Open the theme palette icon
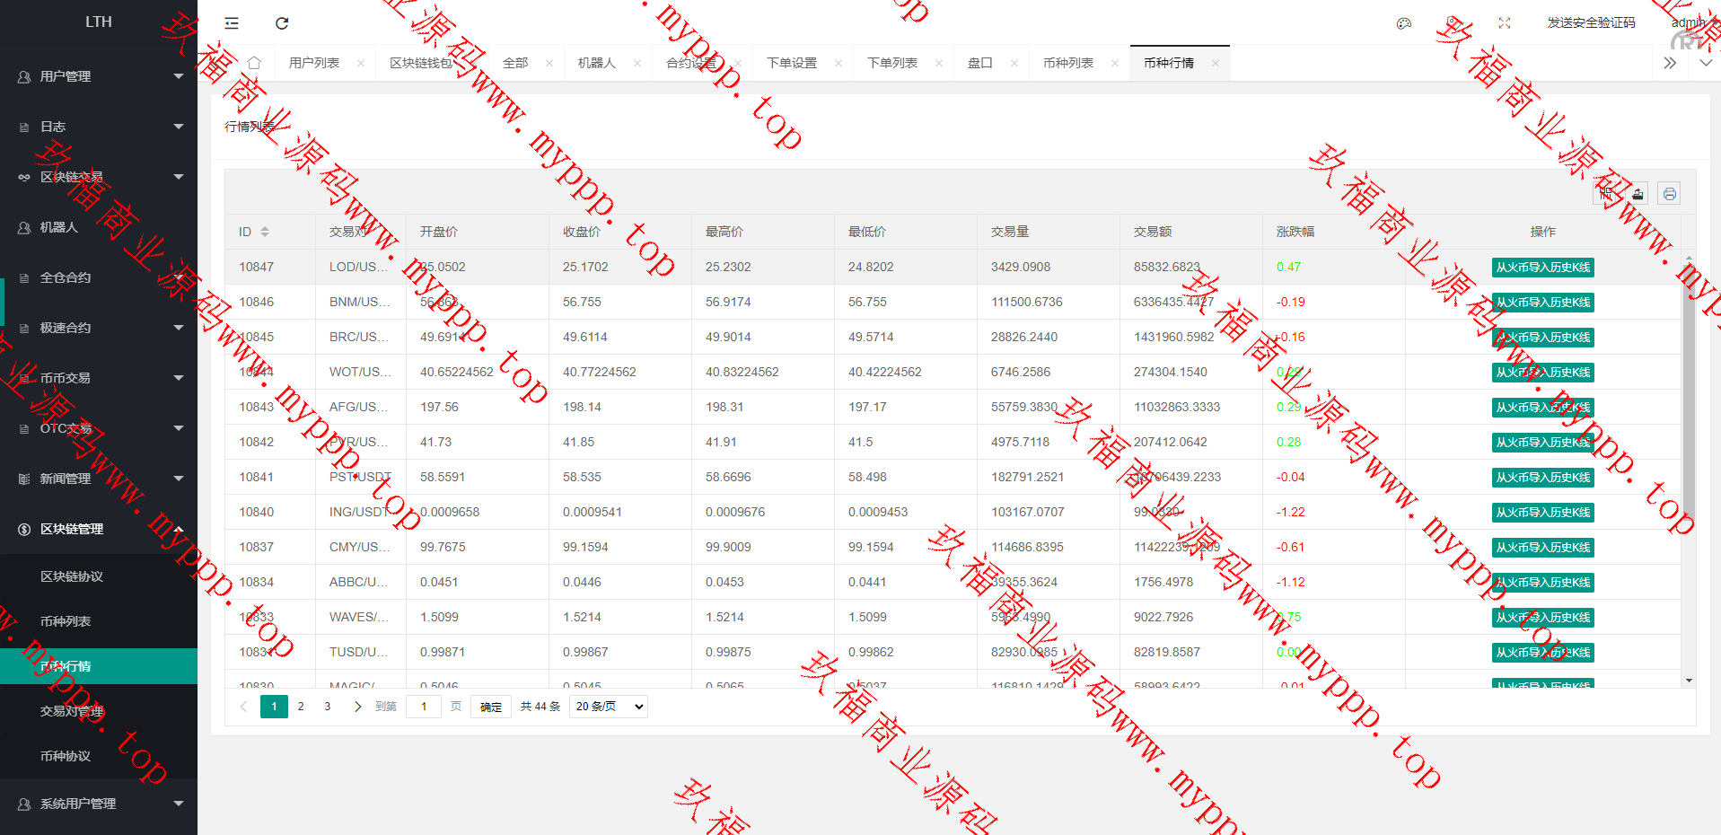This screenshot has height=835, width=1721. [x=1404, y=23]
